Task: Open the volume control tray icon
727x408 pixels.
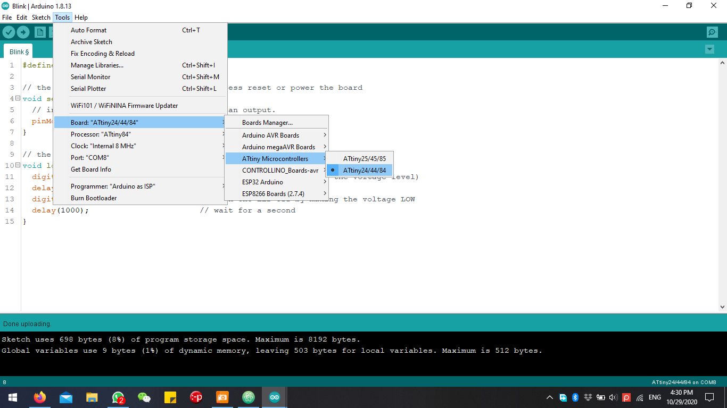Action: [613, 397]
